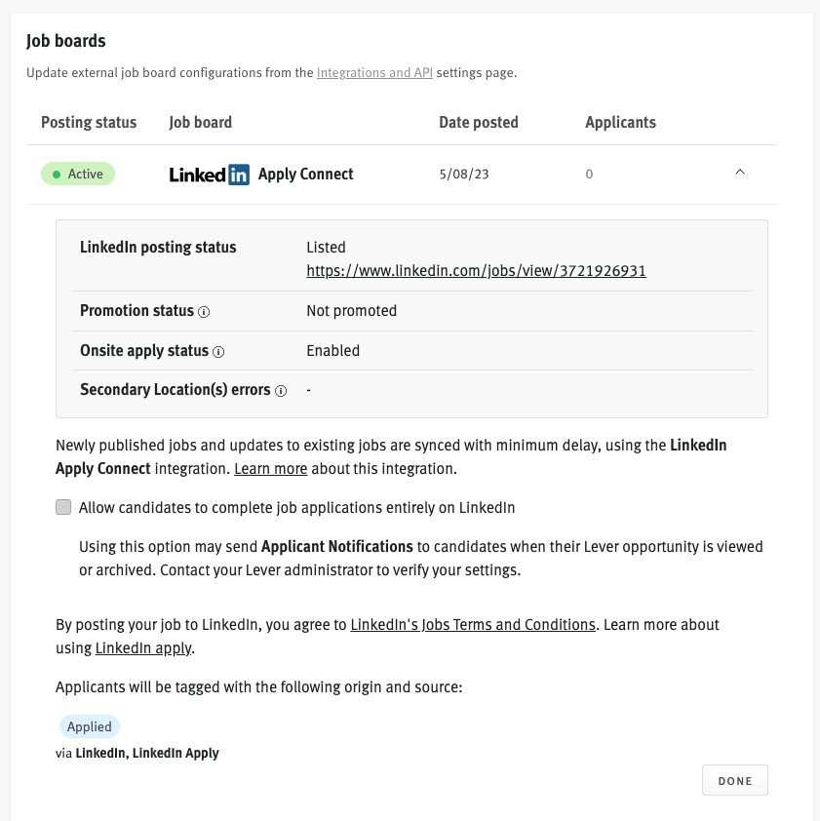View LinkedIn's Jobs Terms and Conditions

point(472,624)
